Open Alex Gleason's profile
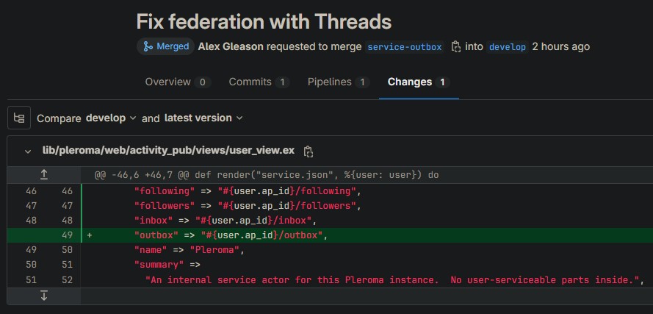 (231, 47)
